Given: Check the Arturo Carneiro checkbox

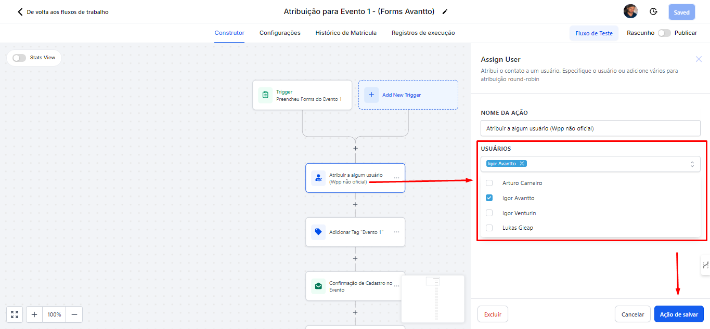Looking at the screenshot, I should point(489,183).
